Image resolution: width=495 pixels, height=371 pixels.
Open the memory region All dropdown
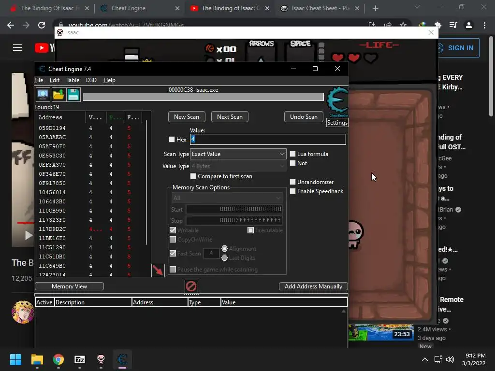pyautogui.click(x=227, y=198)
